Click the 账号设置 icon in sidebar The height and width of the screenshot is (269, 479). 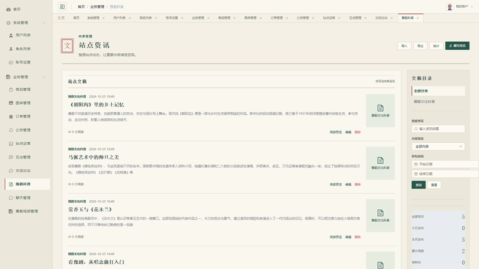click(x=11, y=63)
